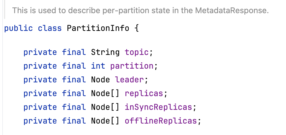This screenshot has width=286, height=135.
Task: Click the Node type before leader
Action: (100, 80)
